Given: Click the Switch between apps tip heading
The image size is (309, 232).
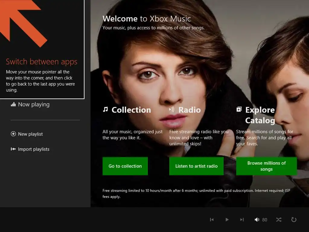Looking at the screenshot, I should coord(42,62).
